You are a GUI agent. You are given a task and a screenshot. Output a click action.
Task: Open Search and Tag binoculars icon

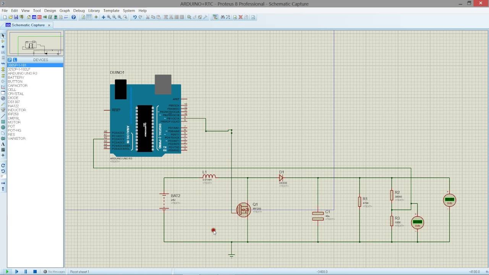[223, 17]
